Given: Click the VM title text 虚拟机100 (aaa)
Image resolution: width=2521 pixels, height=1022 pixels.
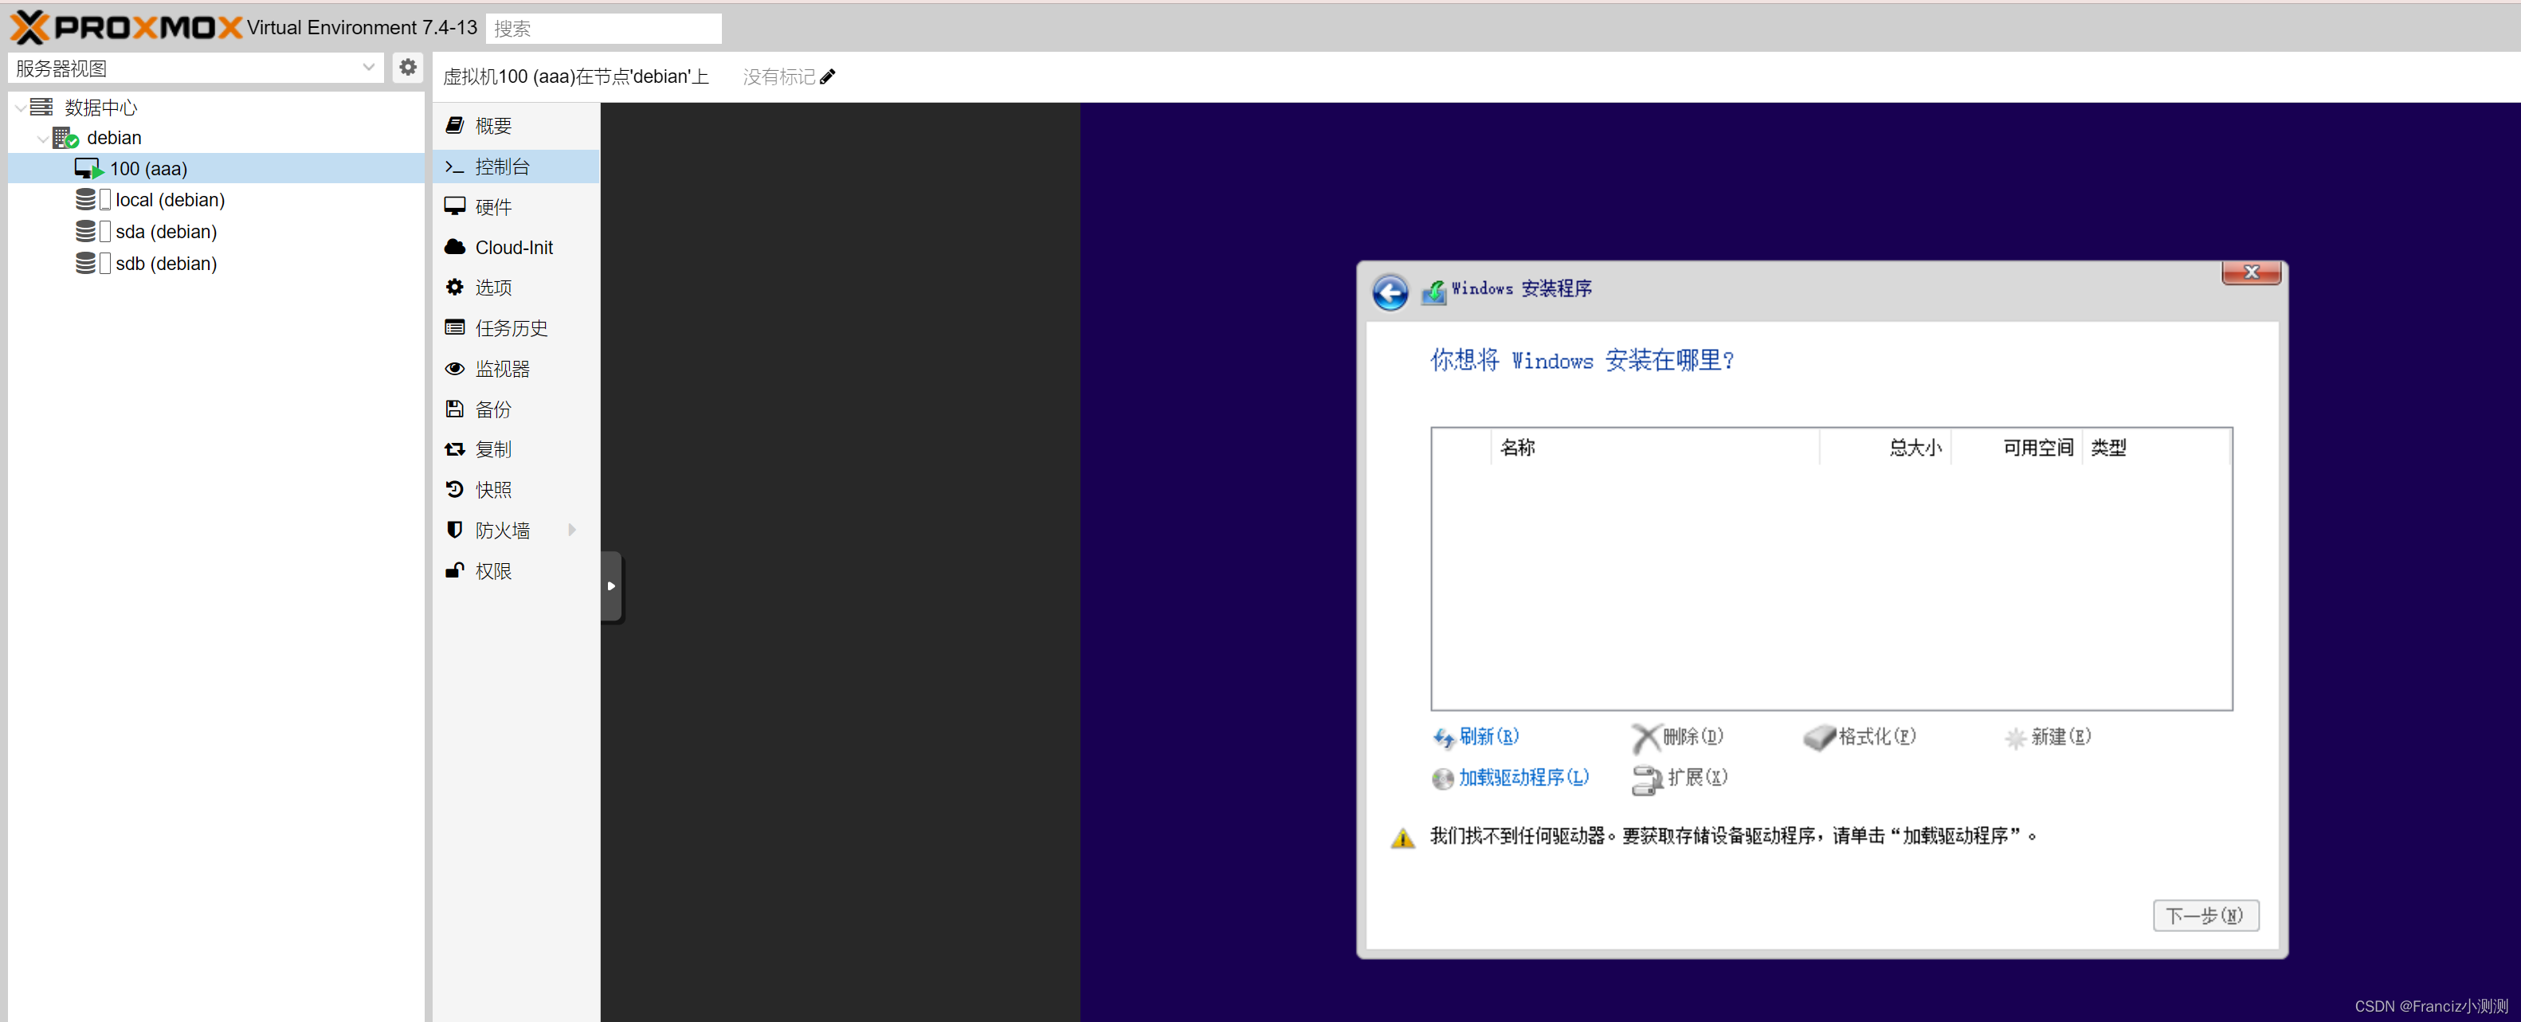Looking at the screenshot, I should pyautogui.click(x=509, y=76).
